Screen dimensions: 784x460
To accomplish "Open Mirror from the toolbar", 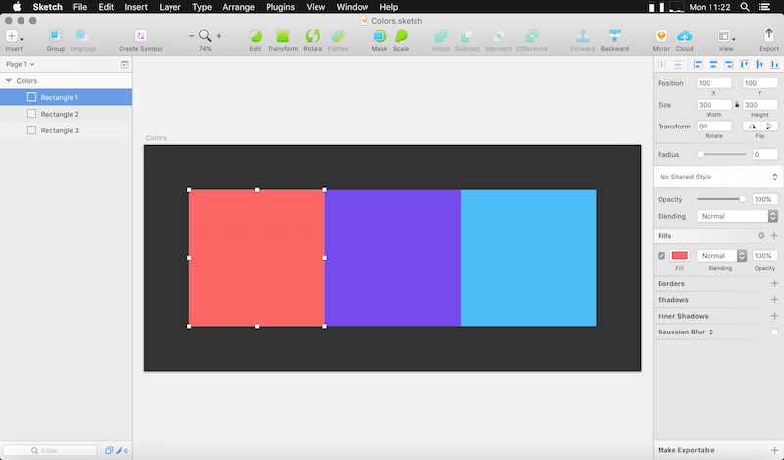I will (661, 36).
